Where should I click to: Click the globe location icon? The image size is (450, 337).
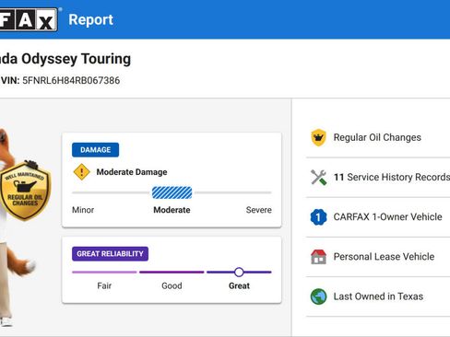318,296
